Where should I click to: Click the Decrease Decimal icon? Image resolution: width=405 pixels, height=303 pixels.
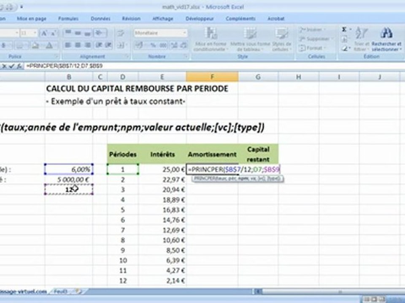pyautogui.click(x=184, y=45)
